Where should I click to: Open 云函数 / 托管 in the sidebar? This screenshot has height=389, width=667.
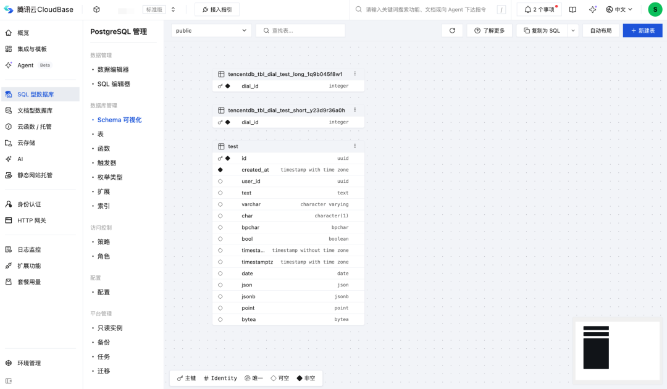tap(40, 127)
